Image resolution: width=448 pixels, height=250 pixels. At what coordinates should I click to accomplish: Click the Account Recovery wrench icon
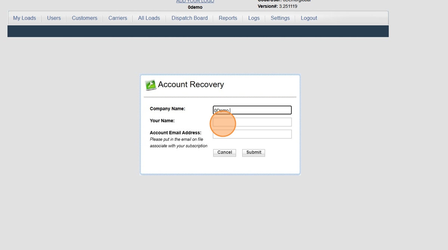point(150,85)
